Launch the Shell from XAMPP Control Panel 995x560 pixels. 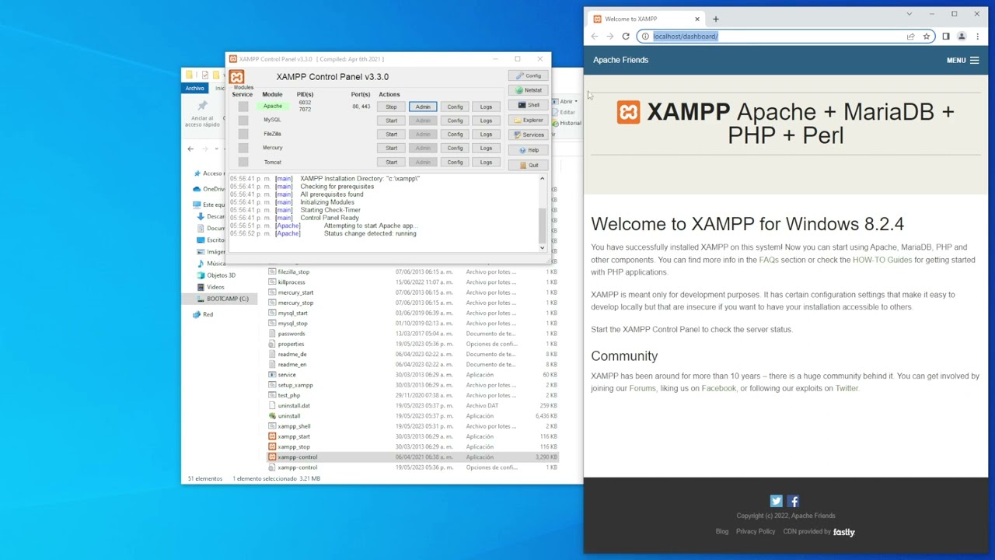529,105
